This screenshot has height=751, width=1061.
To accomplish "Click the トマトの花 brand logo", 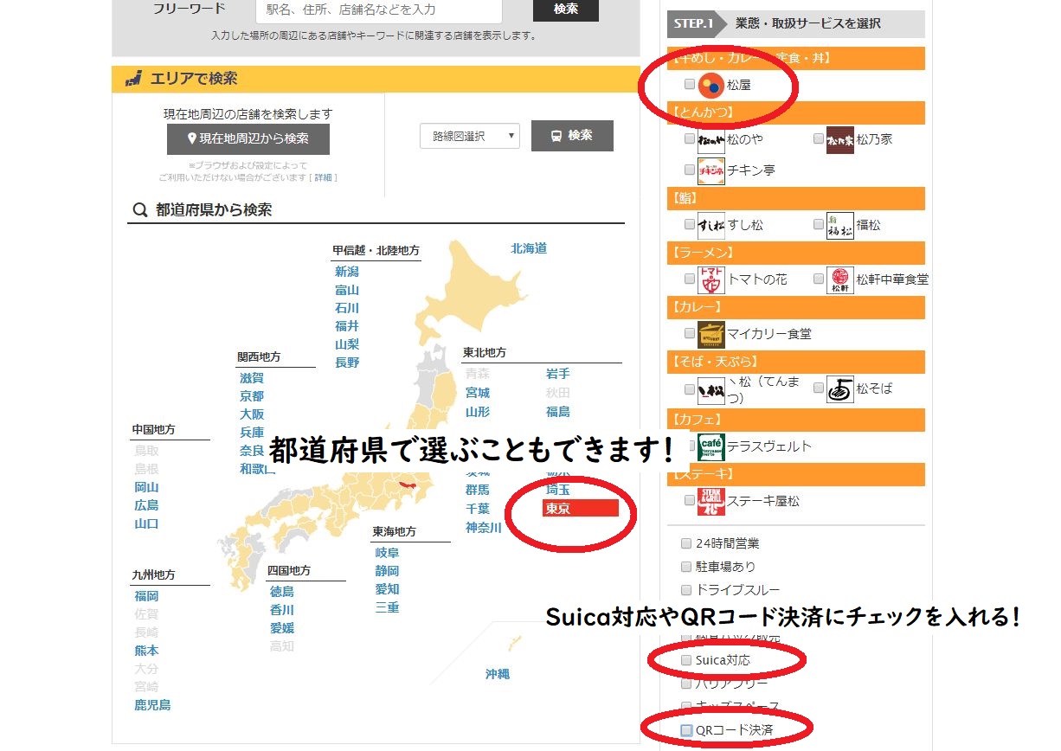I will [711, 279].
